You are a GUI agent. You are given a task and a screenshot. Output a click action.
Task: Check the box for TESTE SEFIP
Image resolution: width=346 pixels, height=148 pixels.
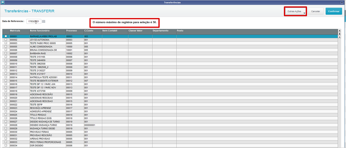pos(6,104)
